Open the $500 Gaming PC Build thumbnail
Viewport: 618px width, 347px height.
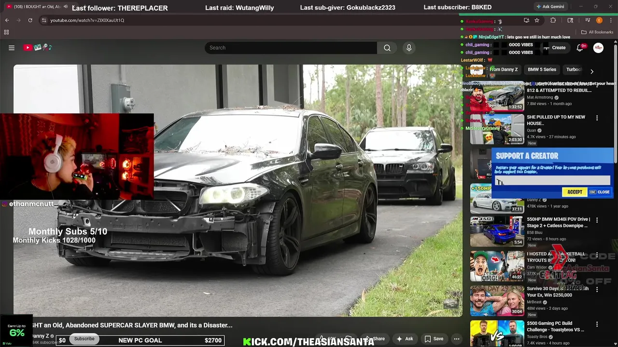(497, 334)
